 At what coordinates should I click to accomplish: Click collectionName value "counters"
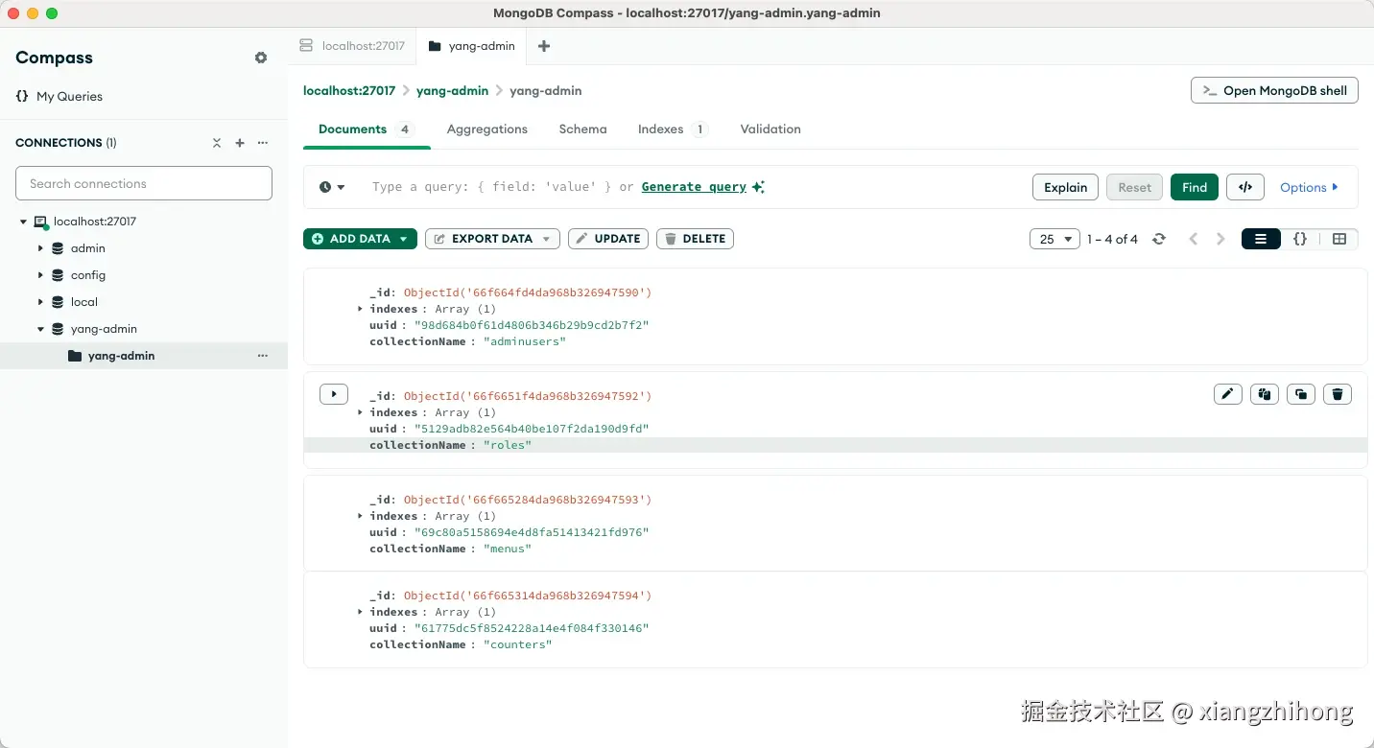pyautogui.click(x=518, y=644)
